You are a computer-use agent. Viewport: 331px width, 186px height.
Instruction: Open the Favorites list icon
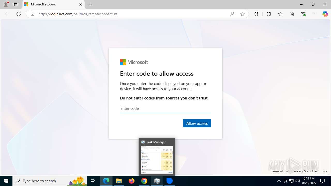click(x=280, y=14)
